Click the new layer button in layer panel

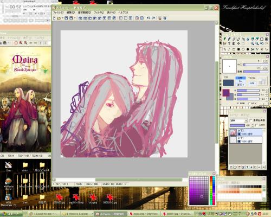[x=231, y=167]
